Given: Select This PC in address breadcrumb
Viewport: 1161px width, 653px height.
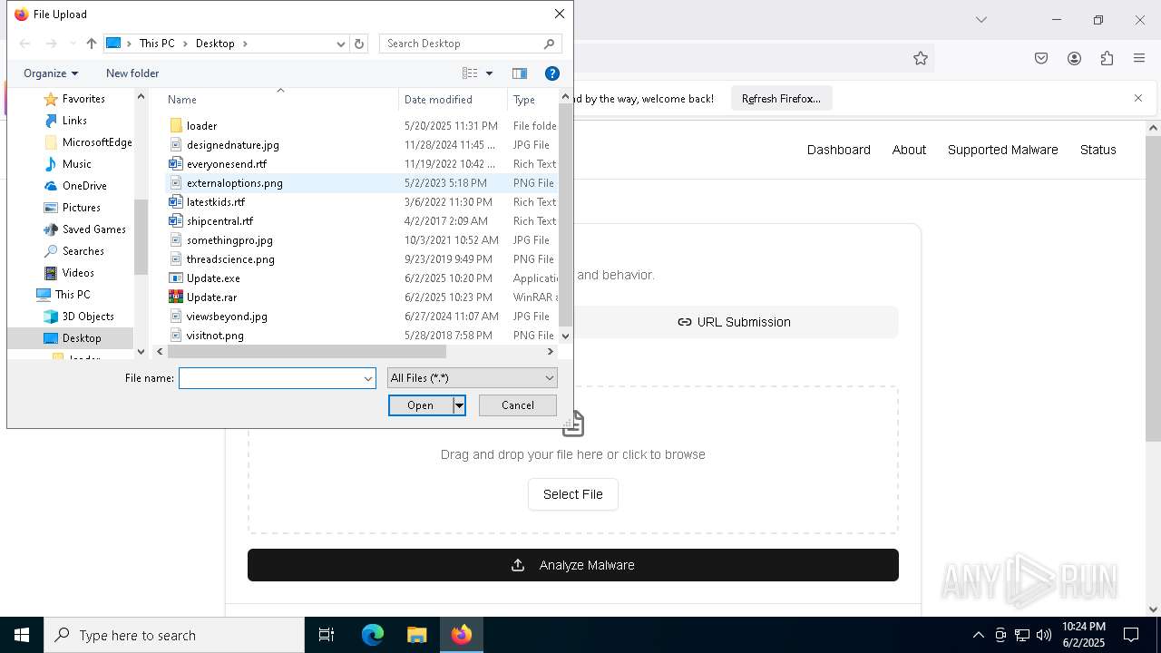Looking at the screenshot, I should (x=157, y=44).
